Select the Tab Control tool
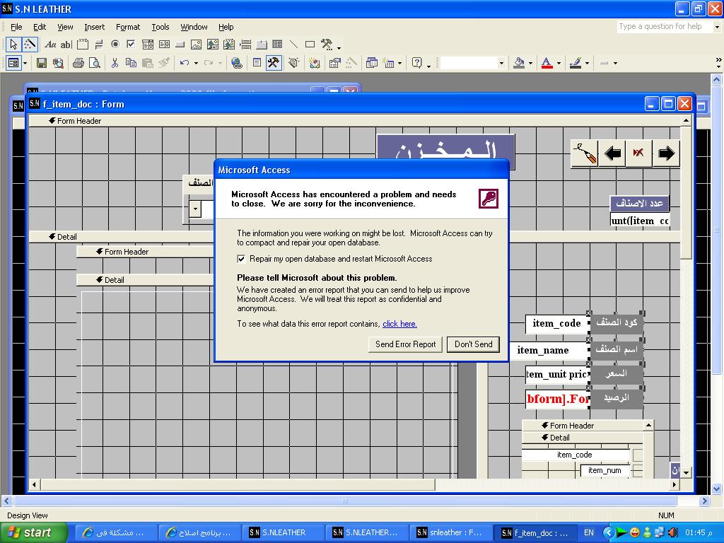 pyautogui.click(x=262, y=45)
